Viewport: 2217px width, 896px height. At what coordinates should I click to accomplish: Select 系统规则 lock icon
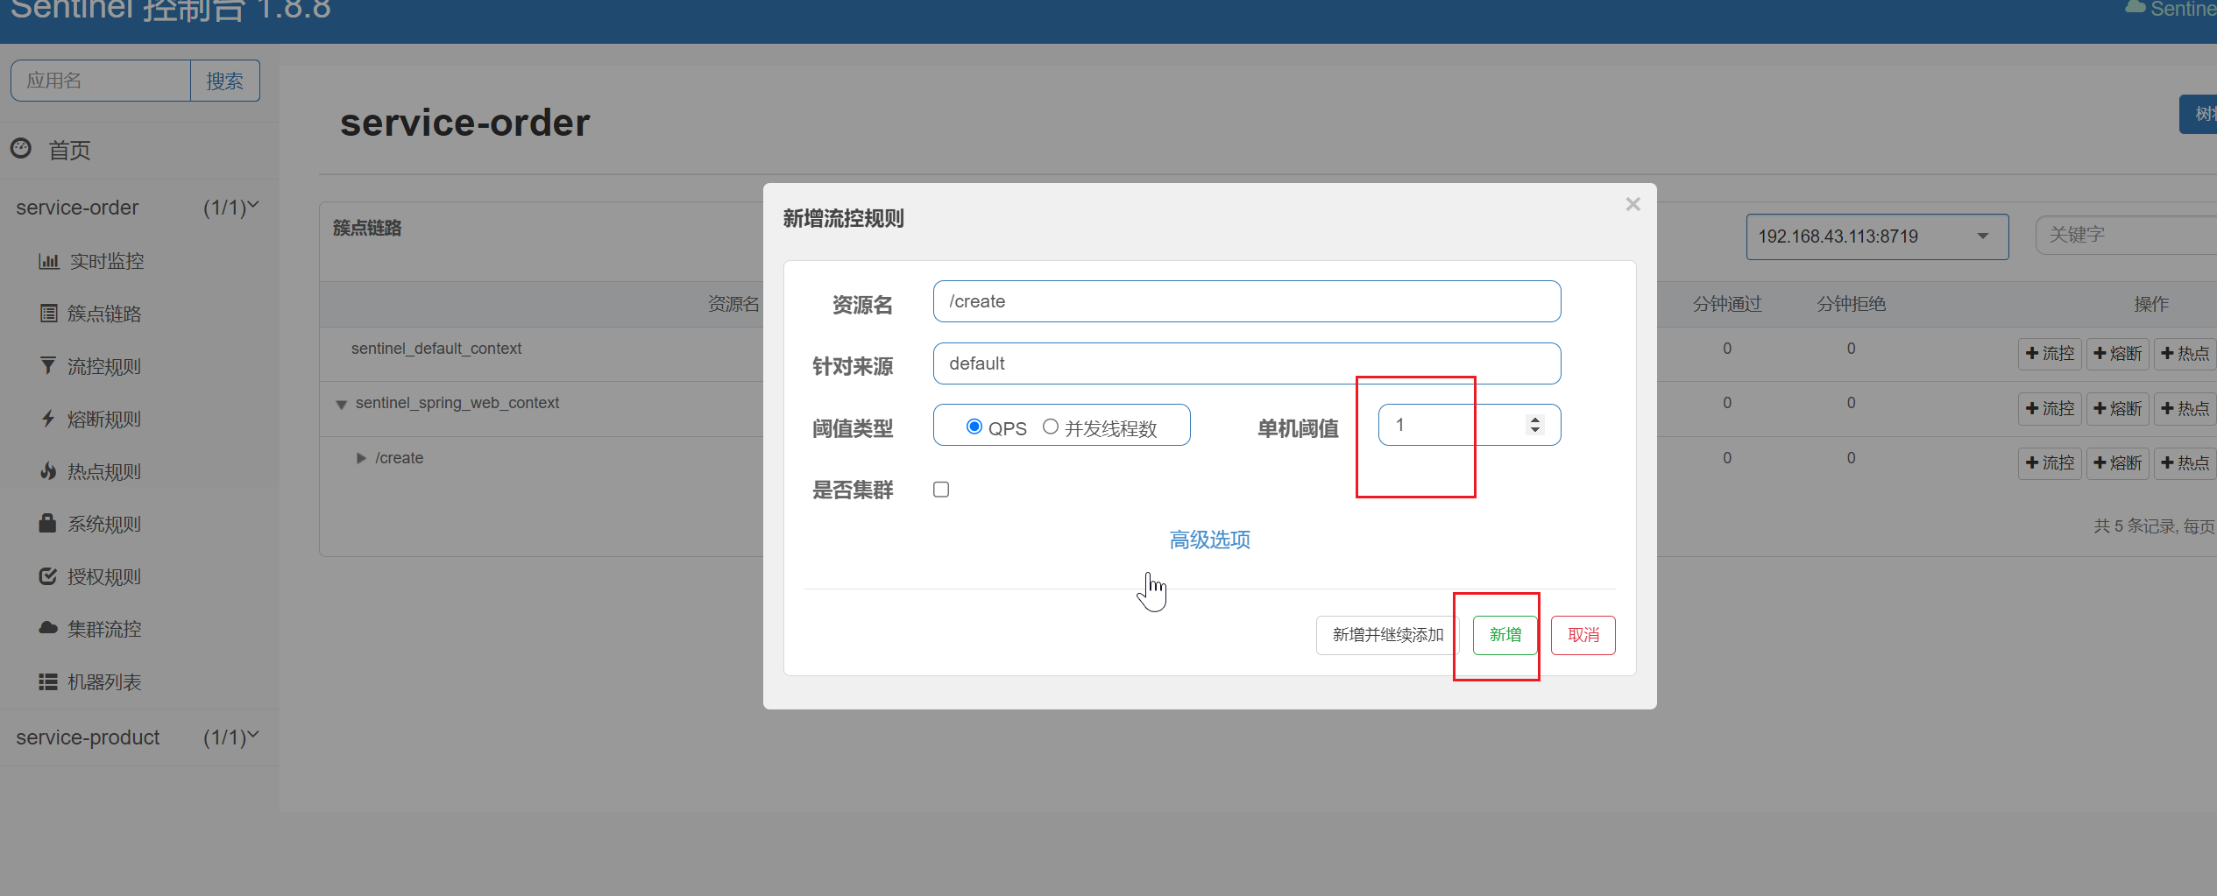[x=48, y=524]
